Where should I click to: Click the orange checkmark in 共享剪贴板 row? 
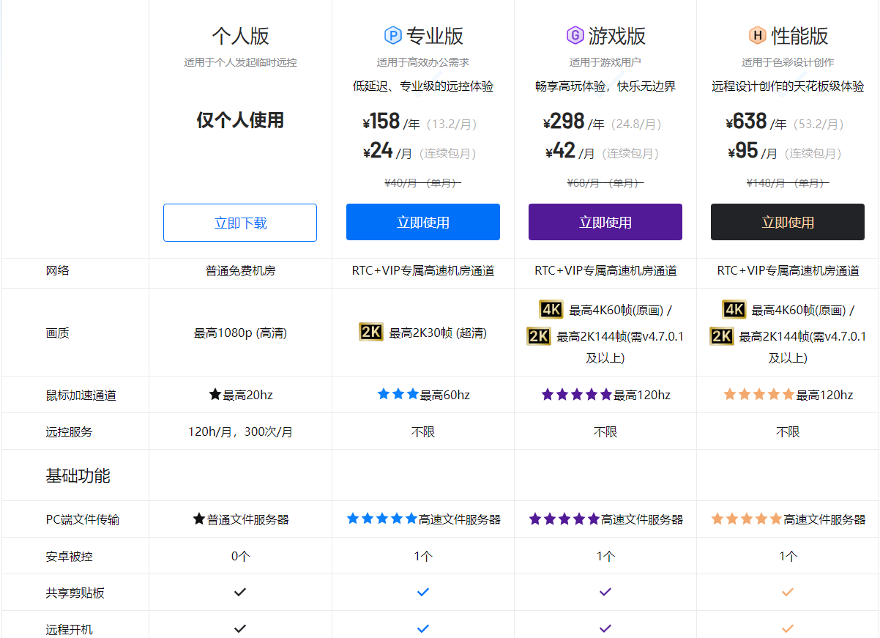(787, 592)
